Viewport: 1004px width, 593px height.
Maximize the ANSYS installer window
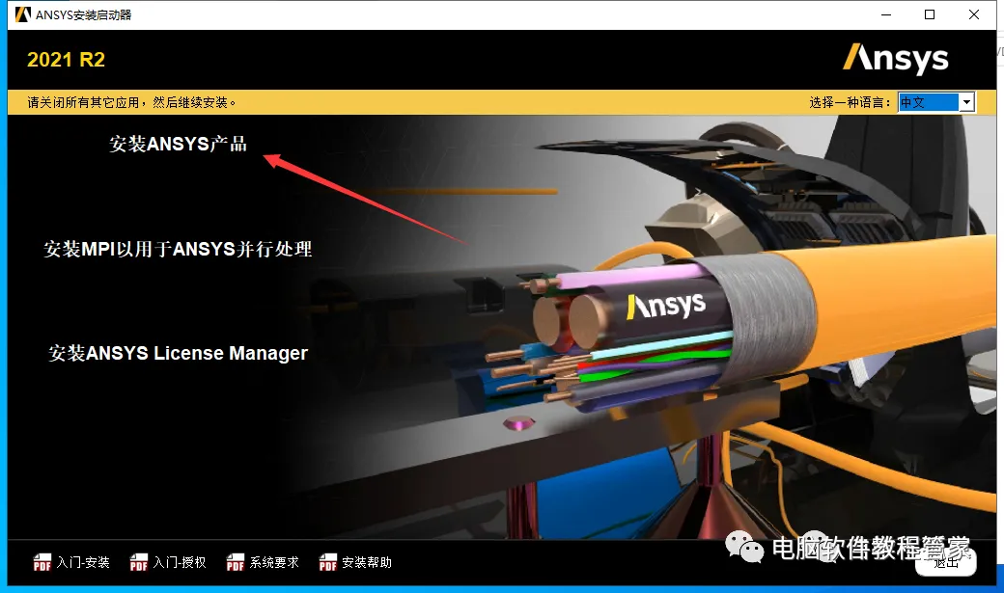point(930,14)
